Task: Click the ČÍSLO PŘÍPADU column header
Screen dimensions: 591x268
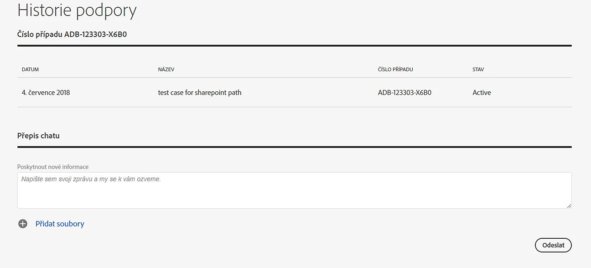Action: coord(395,69)
